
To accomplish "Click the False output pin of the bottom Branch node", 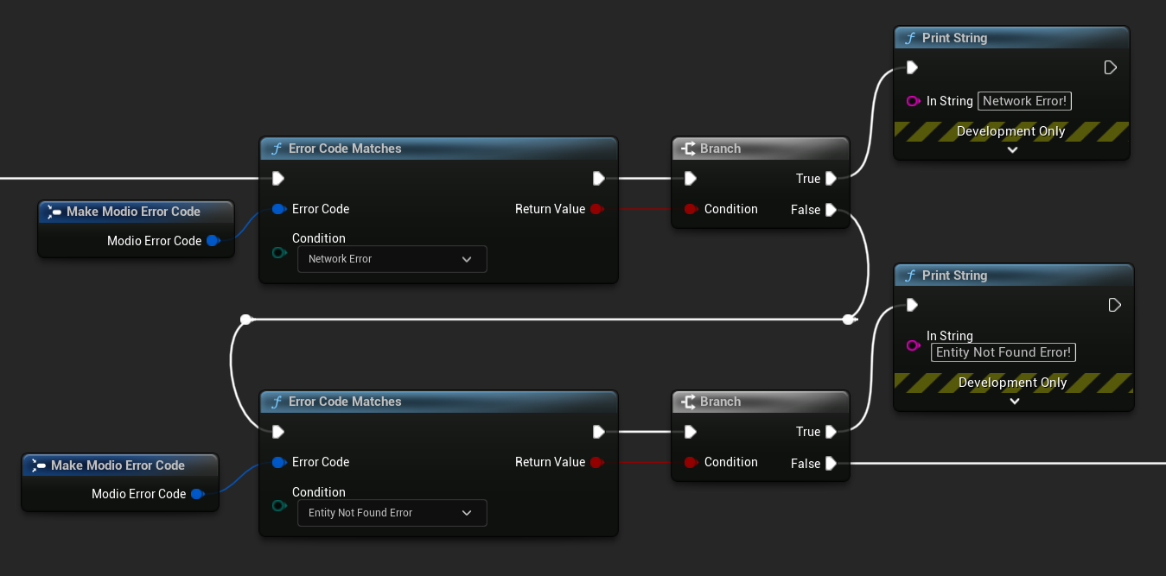I will (x=831, y=464).
